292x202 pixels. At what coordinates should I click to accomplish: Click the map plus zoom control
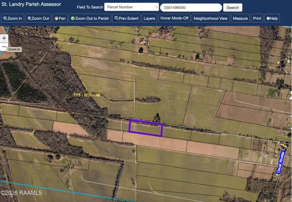pyautogui.click(x=4, y=38)
